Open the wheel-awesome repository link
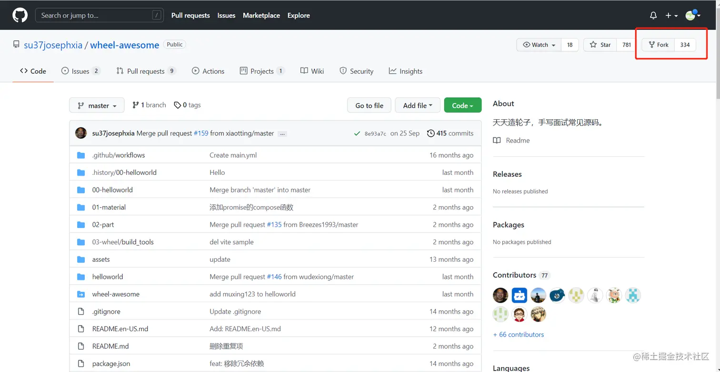This screenshot has height=372, width=720. (125, 45)
